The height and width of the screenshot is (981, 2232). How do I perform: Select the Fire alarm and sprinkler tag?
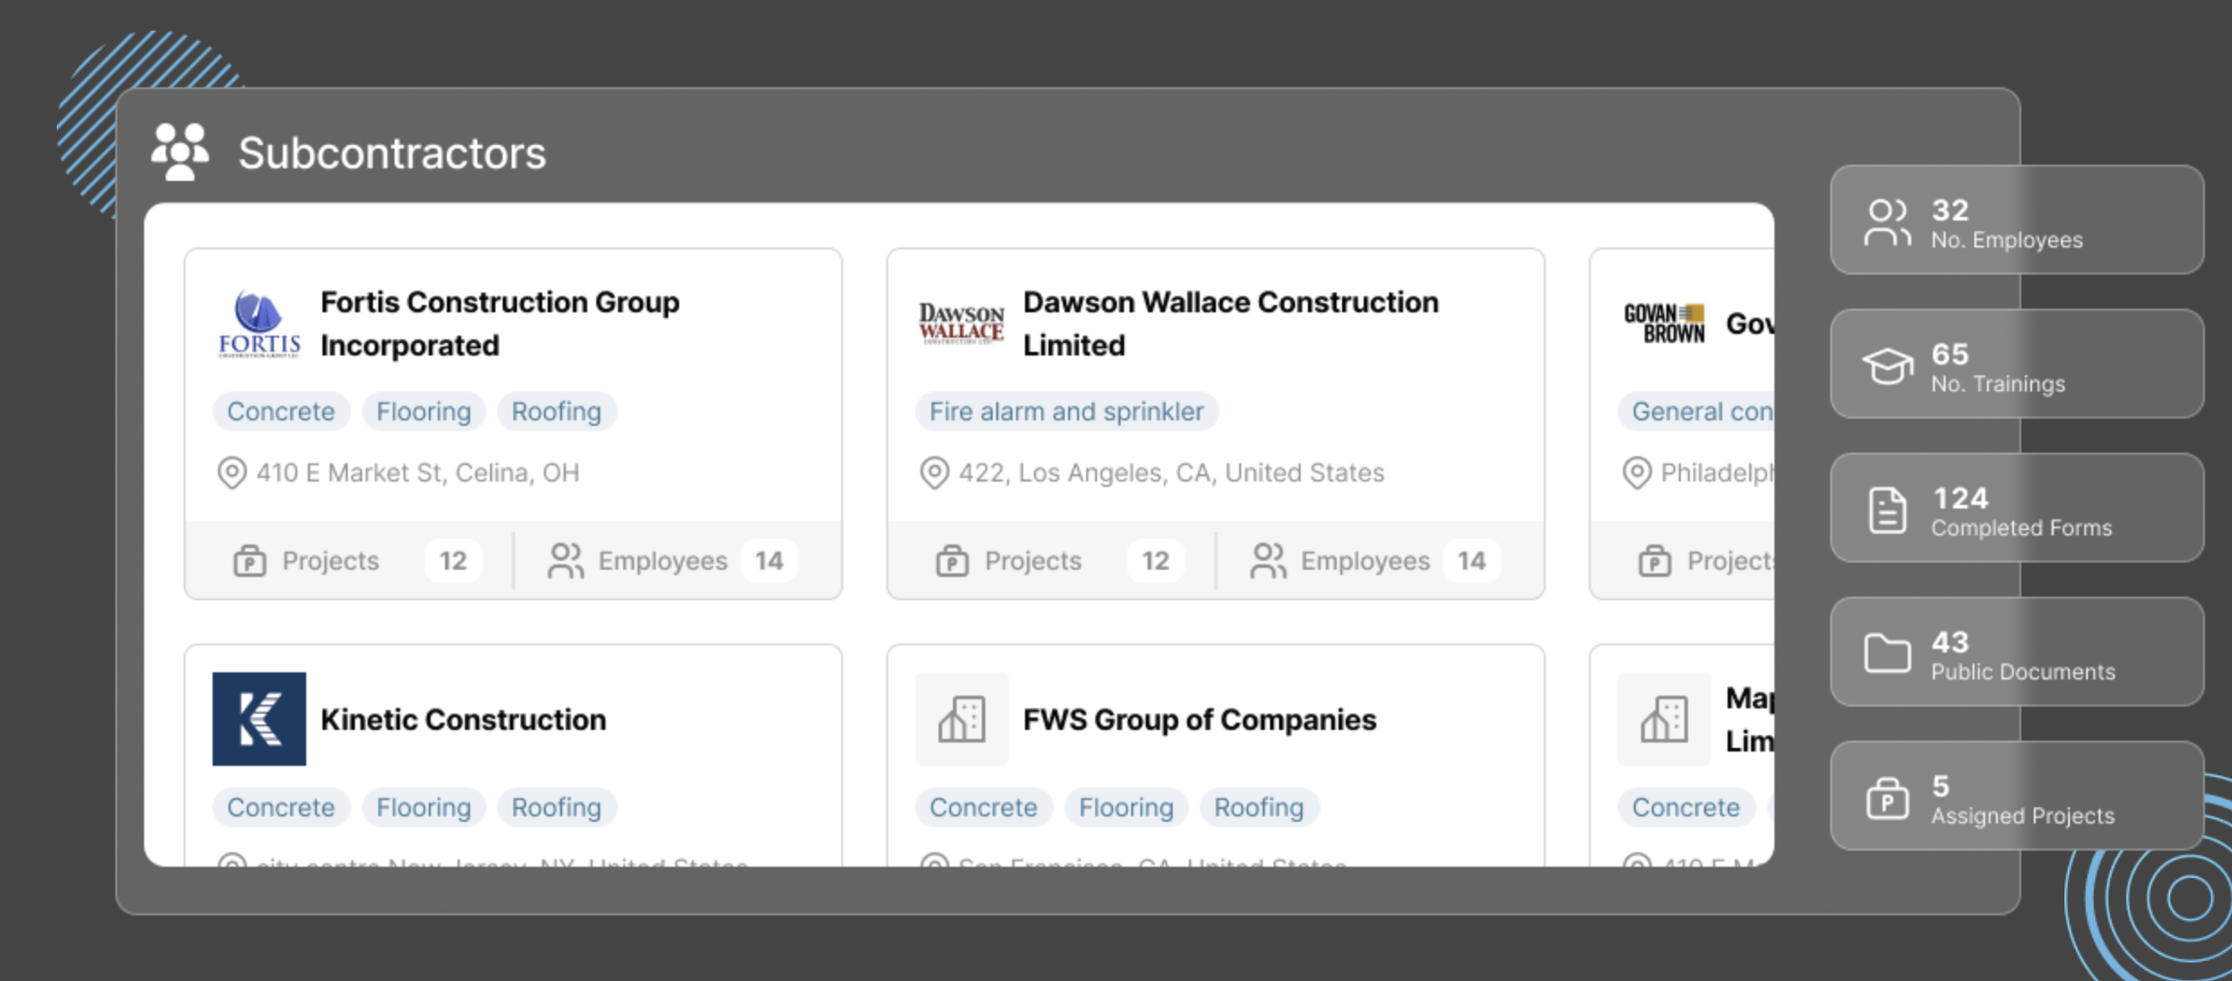coord(1066,411)
